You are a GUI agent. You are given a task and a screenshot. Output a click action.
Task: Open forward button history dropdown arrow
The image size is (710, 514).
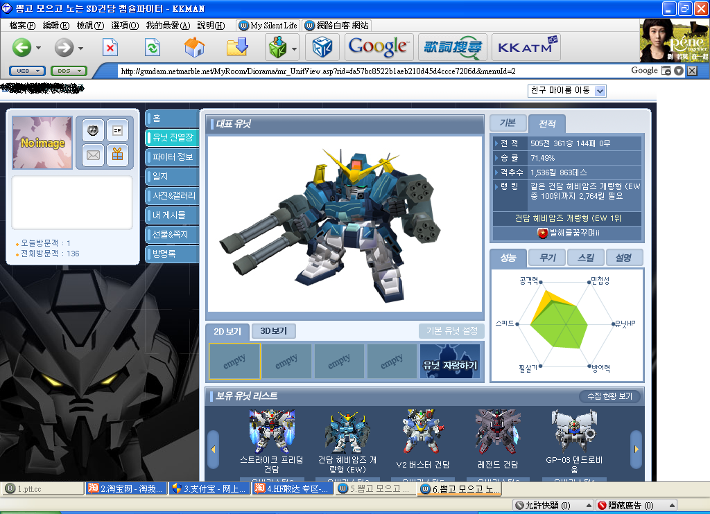click(x=80, y=48)
